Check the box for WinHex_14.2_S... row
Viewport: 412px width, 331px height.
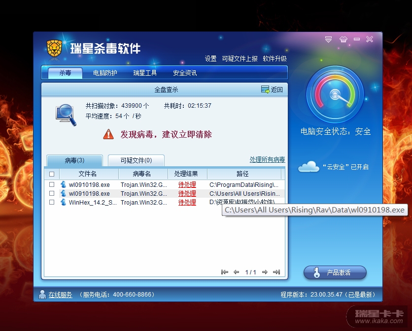[x=52, y=202]
